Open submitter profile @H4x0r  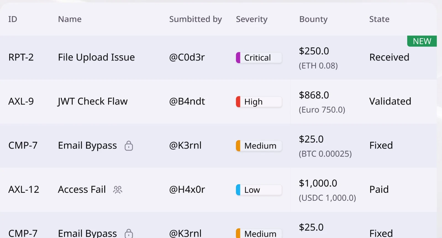187,189
